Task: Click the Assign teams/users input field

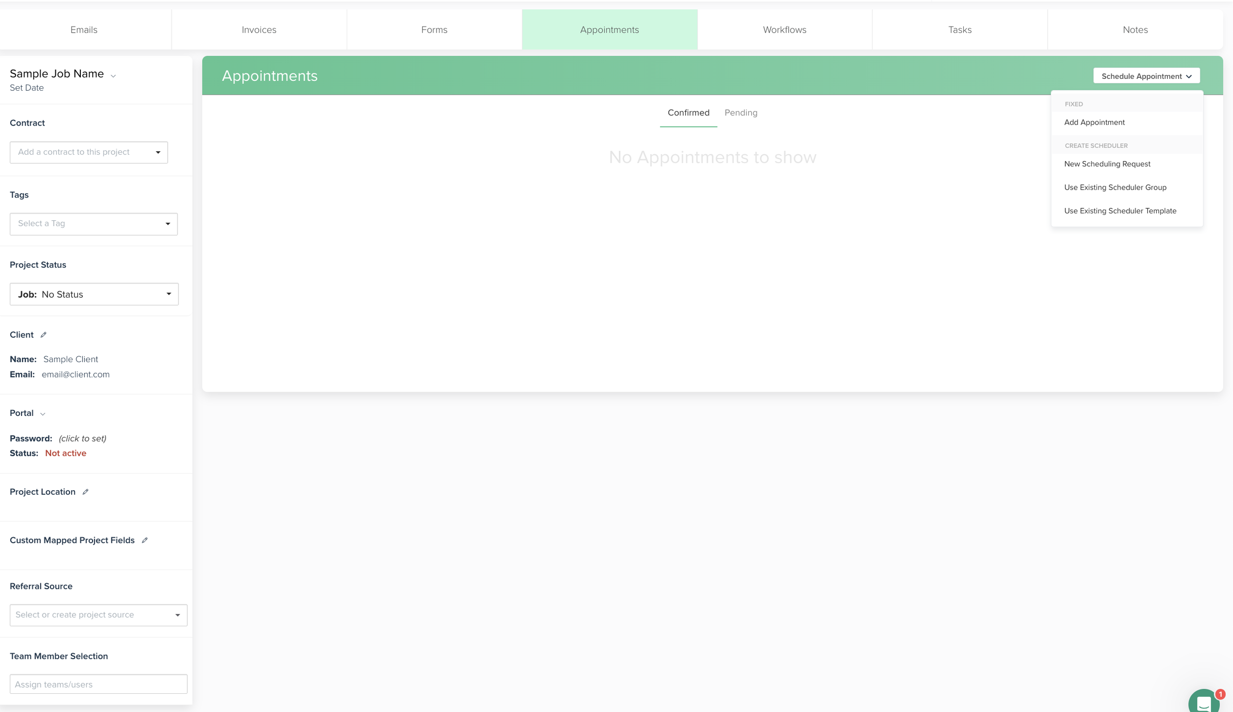Action: click(99, 684)
